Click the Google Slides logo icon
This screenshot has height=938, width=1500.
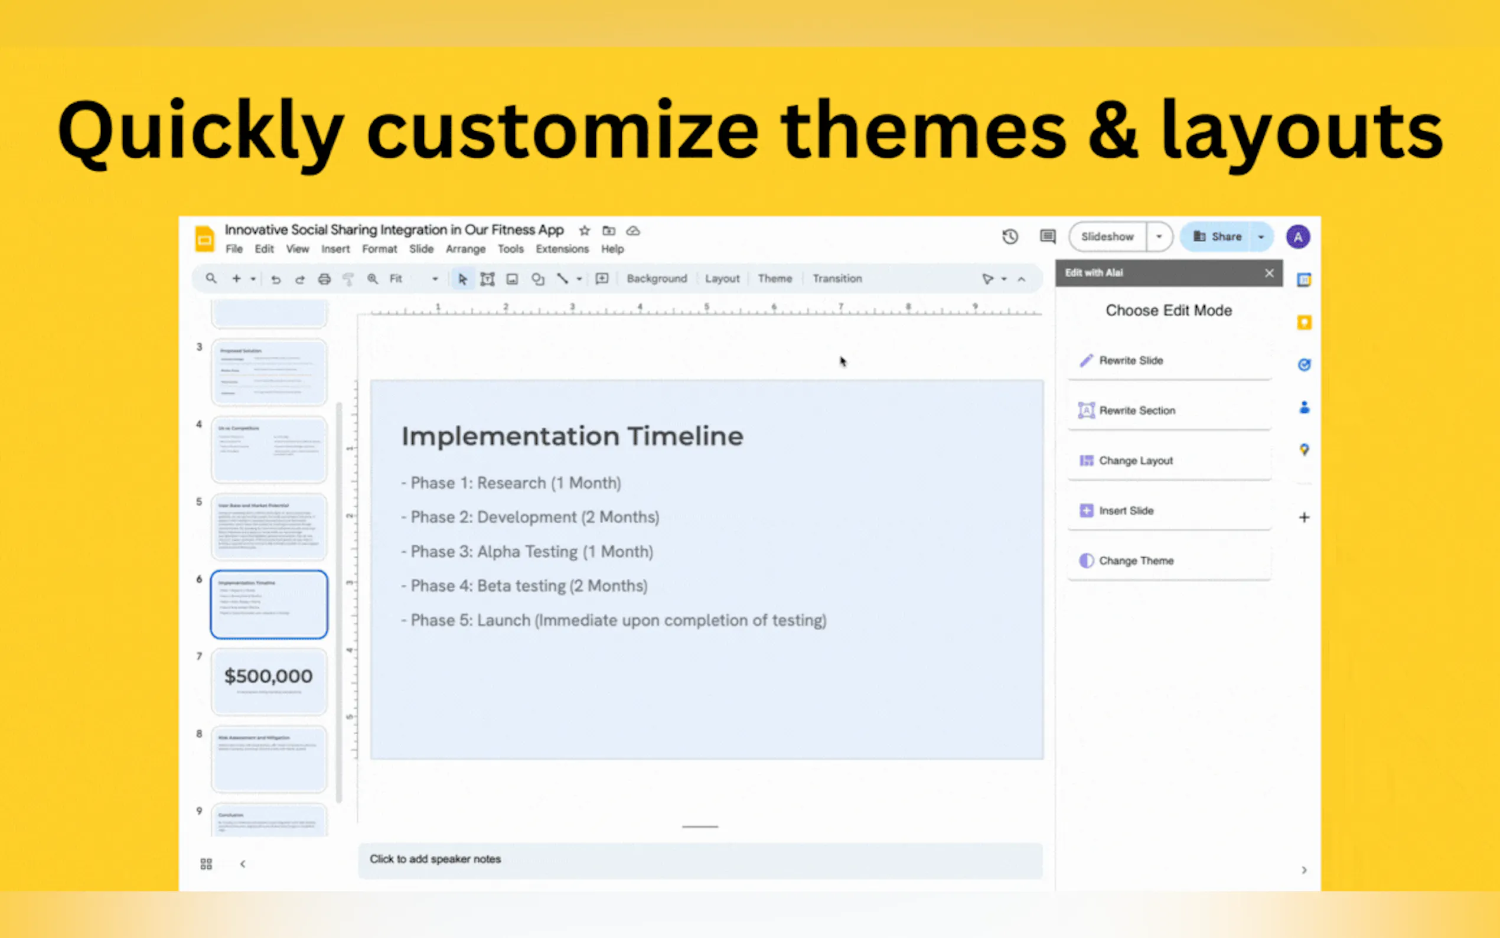pos(205,239)
